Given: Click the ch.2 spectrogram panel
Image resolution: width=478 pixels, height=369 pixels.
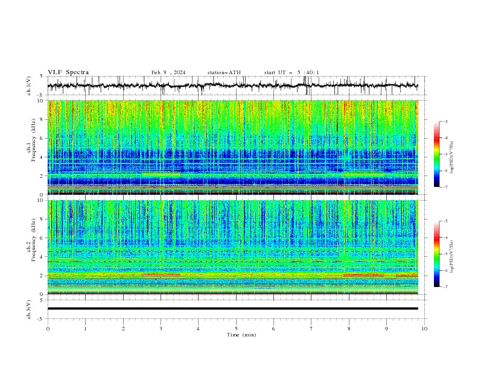Looking at the screenshot, I should point(232,247).
